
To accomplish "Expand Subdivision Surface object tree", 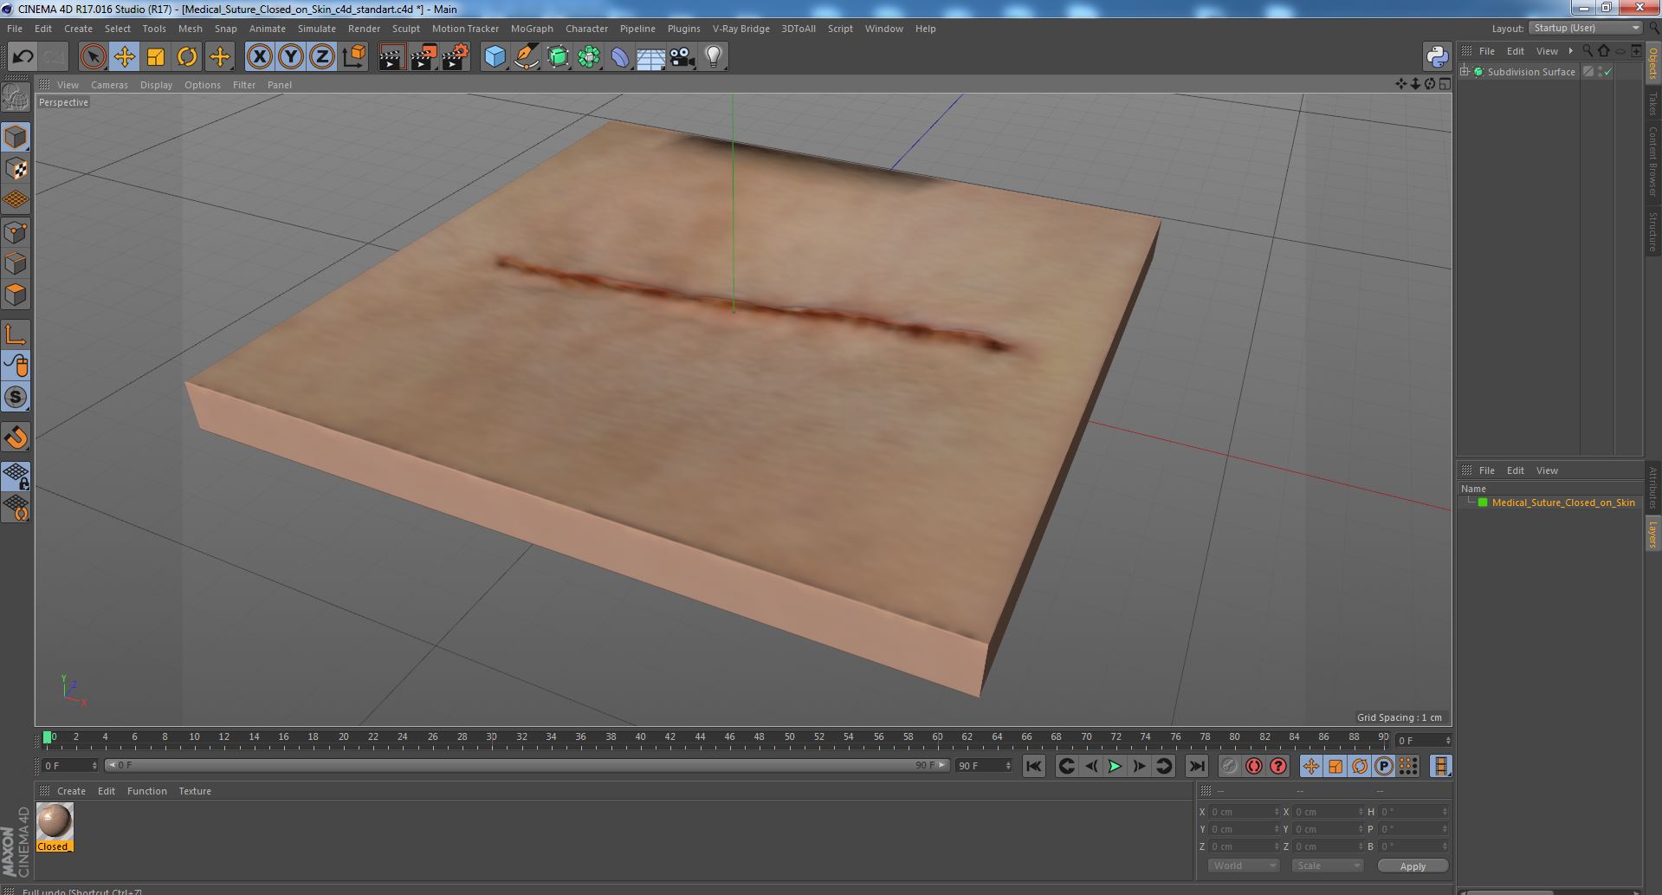I will 1465,72.
